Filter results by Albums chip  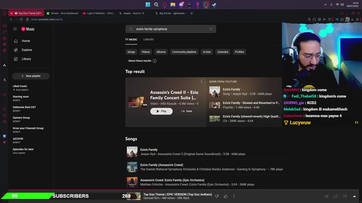coord(161,52)
